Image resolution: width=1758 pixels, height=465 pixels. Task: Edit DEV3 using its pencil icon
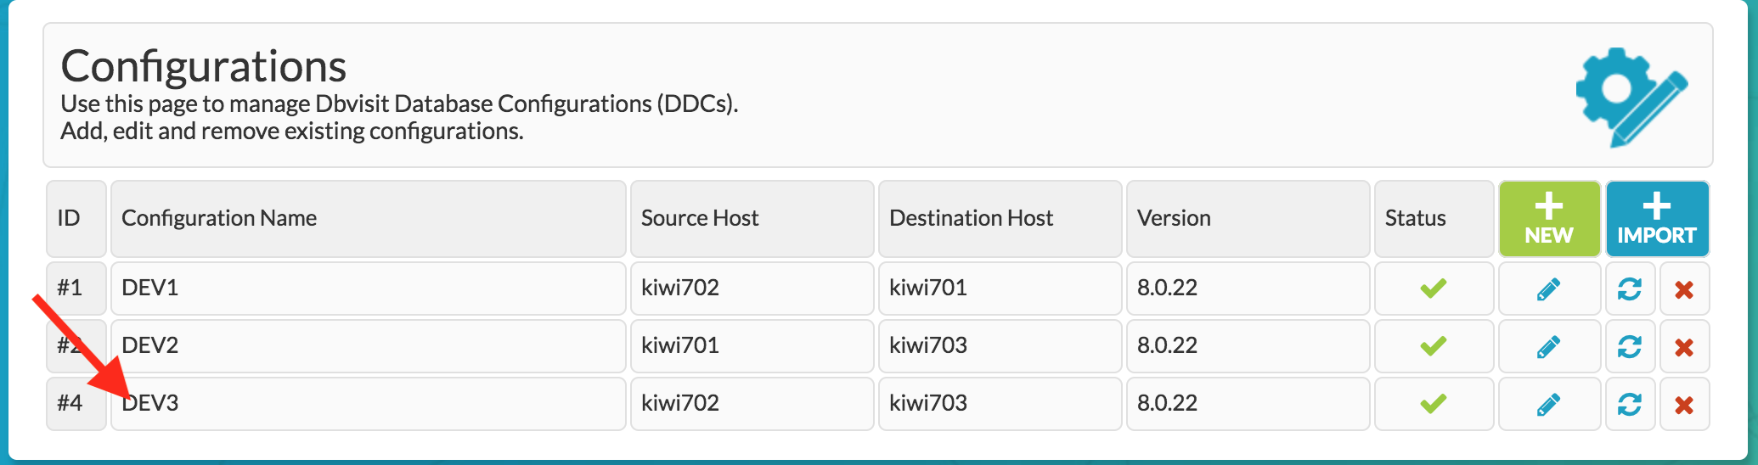[1549, 404]
